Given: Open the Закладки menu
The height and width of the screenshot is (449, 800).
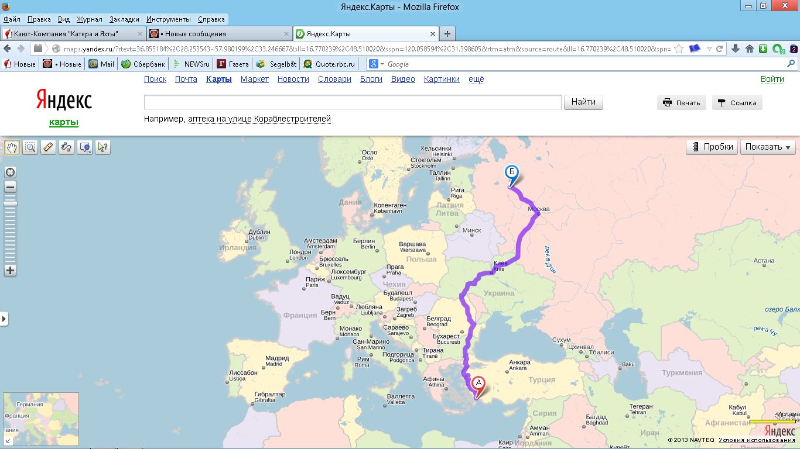Looking at the screenshot, I should [124, 19].
